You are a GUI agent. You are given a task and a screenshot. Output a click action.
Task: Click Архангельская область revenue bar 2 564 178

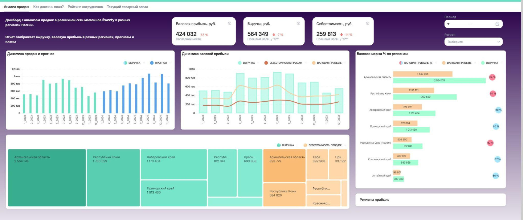pos(439,81)
